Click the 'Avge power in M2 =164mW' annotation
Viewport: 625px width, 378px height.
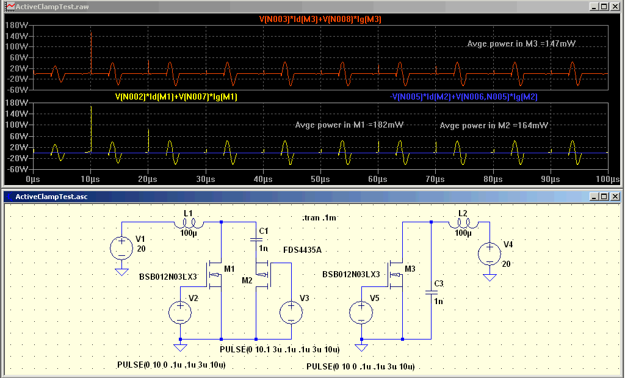pos(494,125)
